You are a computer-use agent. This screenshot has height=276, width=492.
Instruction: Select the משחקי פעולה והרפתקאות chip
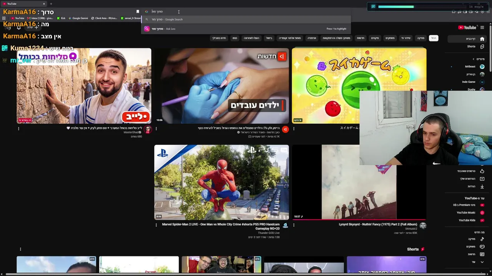[x=336, y=38]
